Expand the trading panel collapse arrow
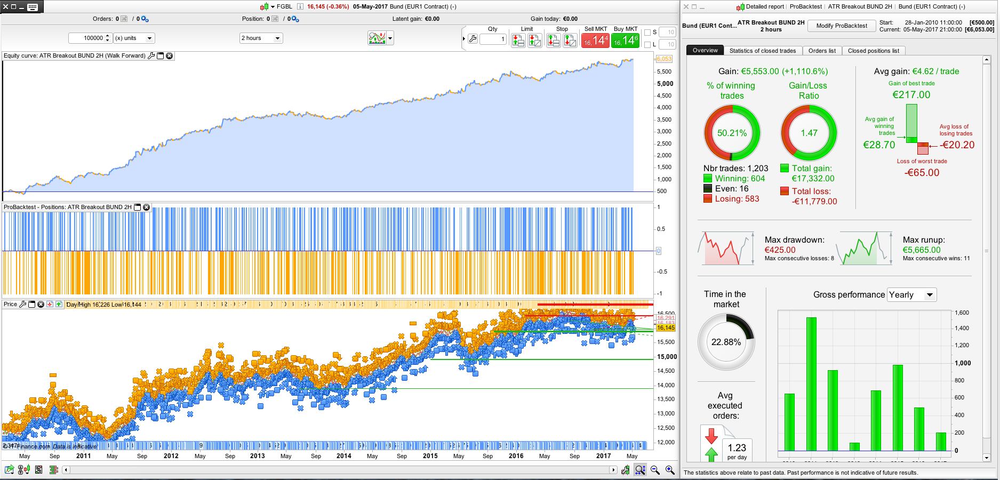 tap(463, 38)
